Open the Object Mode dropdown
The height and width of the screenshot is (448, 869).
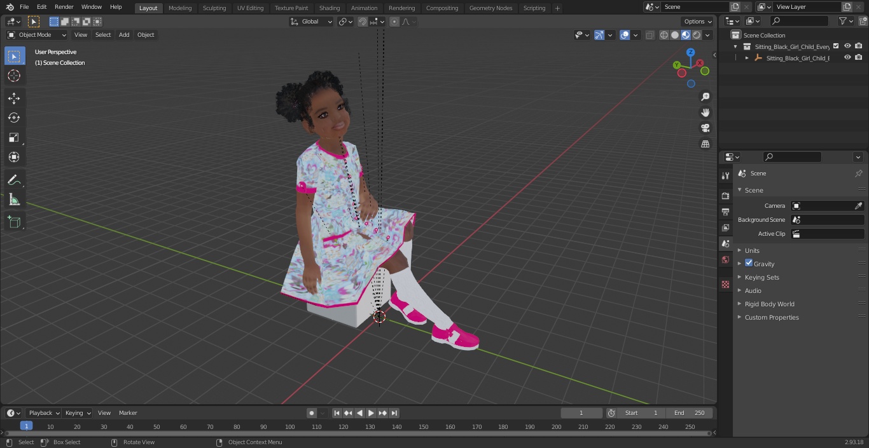(36, 35)
